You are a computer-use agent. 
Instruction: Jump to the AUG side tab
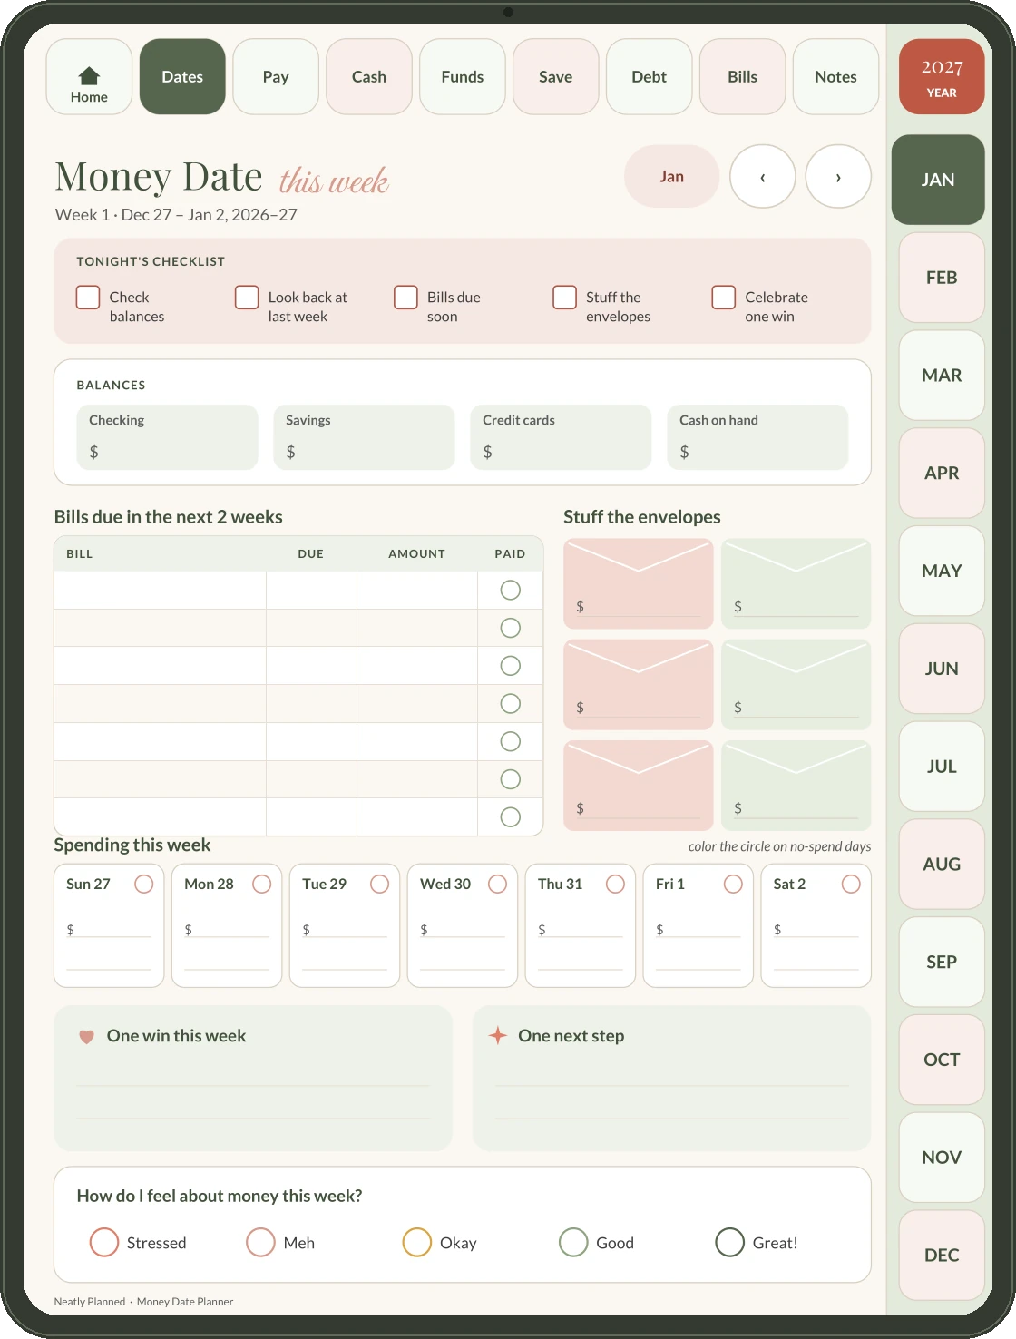pyautogui.click(x=942, y=865)
